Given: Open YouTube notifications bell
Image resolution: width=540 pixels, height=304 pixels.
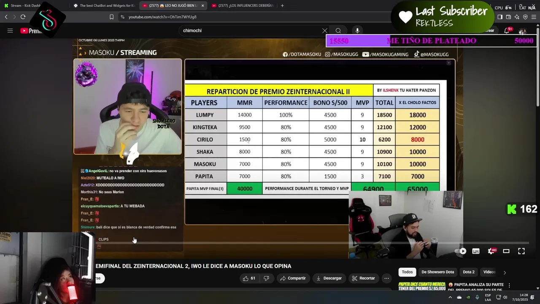Looking at the screenshot, I should (507, 30).
